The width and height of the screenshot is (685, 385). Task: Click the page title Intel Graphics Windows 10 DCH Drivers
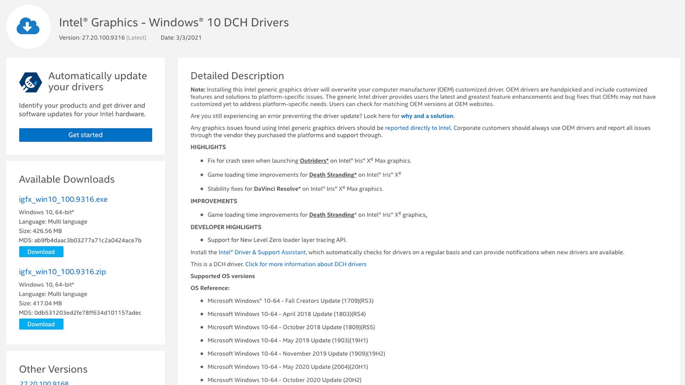tap(174, 22)
